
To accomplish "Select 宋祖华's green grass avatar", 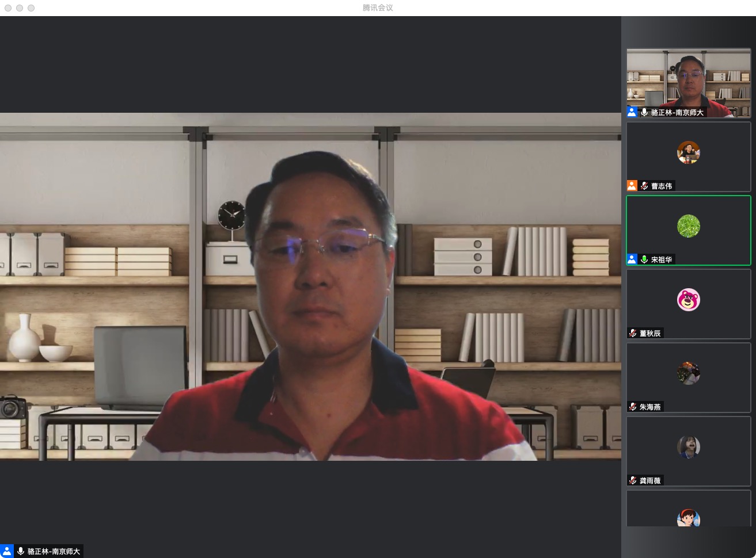I will [689, 226].
